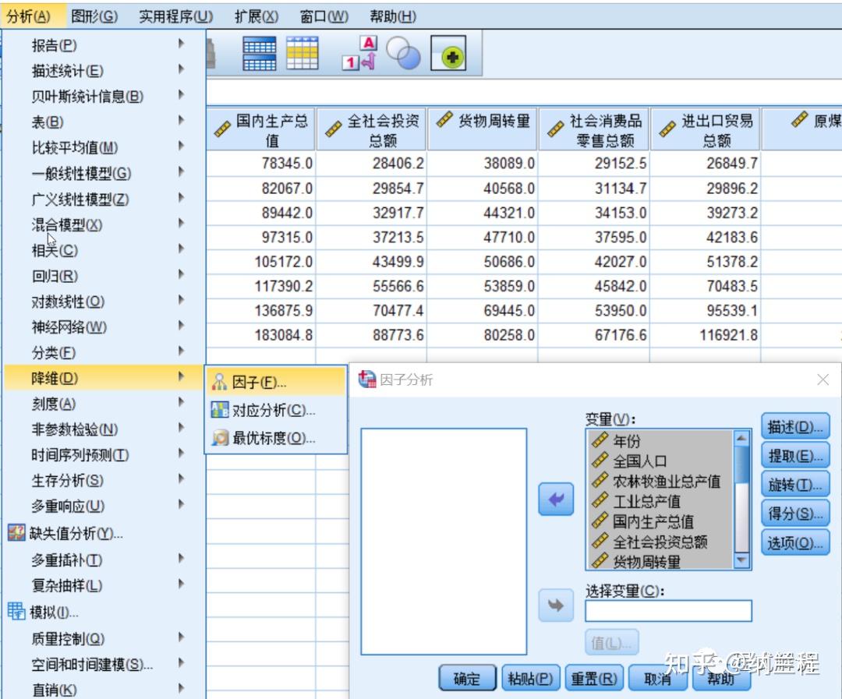This screenshot has width=842, height=699.
Task: Open the 帮助(H) menu
Action: point(392,16)
